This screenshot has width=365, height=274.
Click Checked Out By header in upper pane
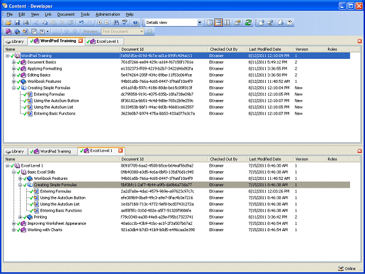[228, 50]
